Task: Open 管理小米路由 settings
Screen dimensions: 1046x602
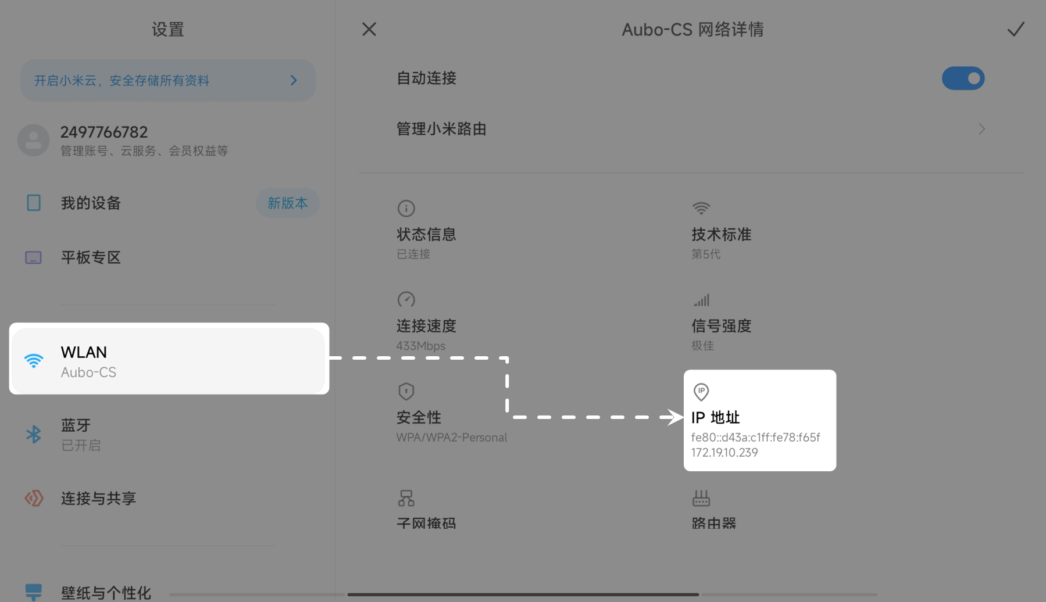Action: pos(691,129)
